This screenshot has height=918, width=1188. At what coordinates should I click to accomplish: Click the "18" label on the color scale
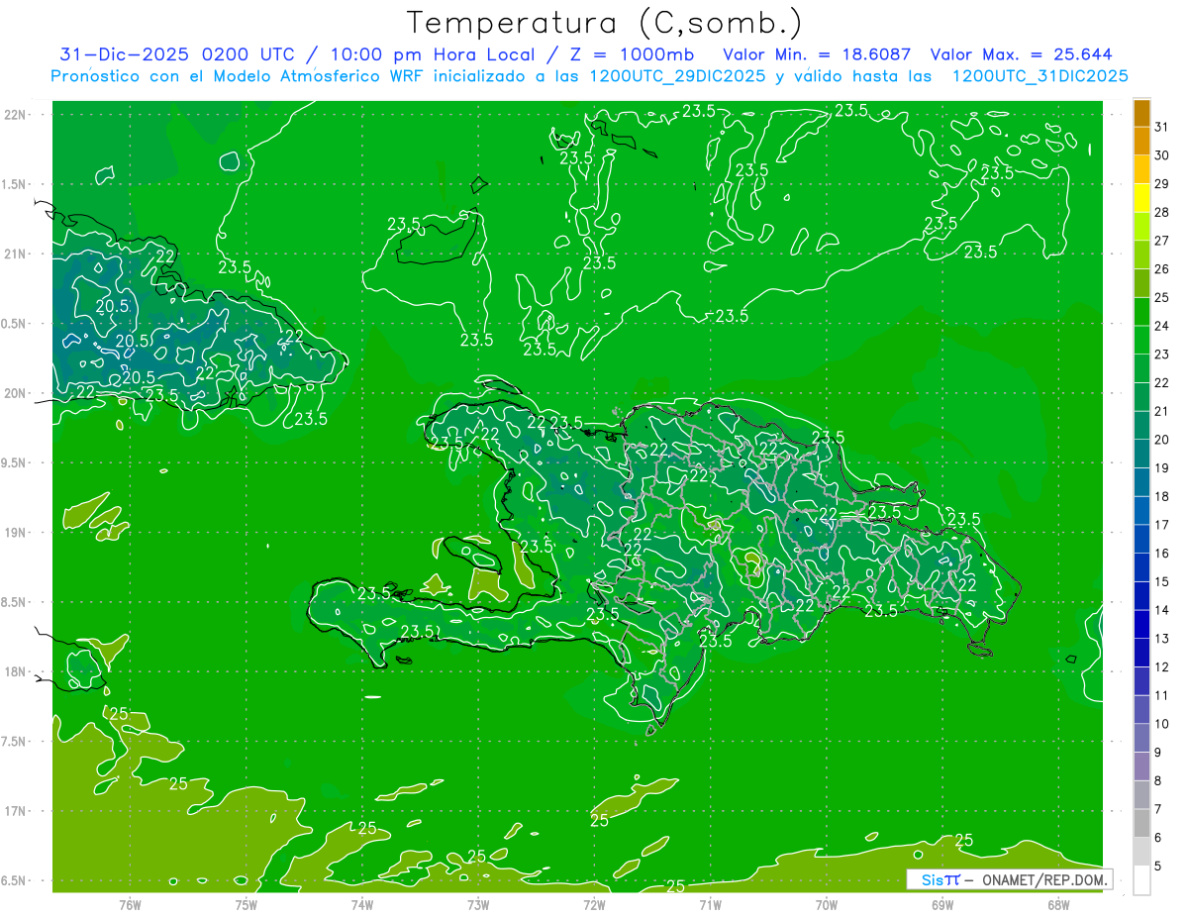coord(1162,496)
